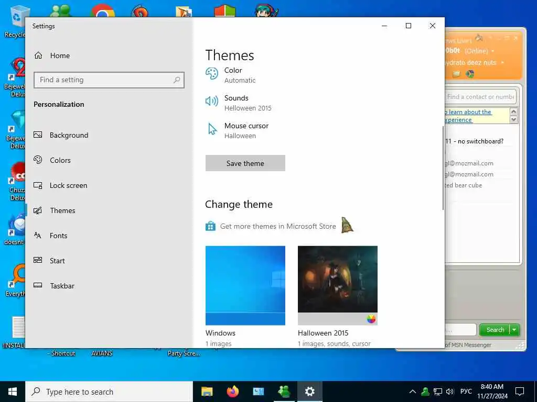
Task: Open the learn about the experience link
Action: [468, 116]
